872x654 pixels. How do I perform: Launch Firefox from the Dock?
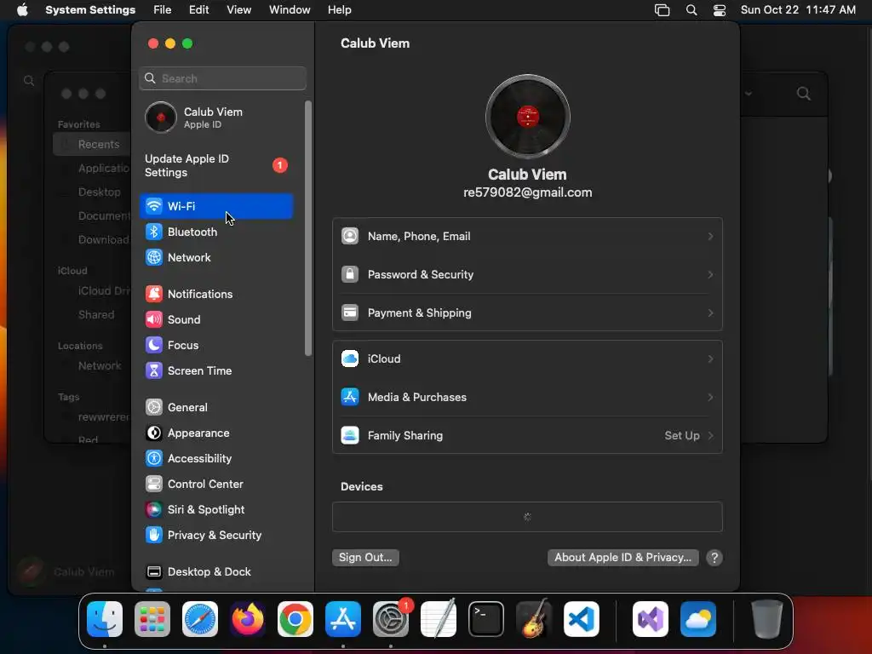(248, 618)
